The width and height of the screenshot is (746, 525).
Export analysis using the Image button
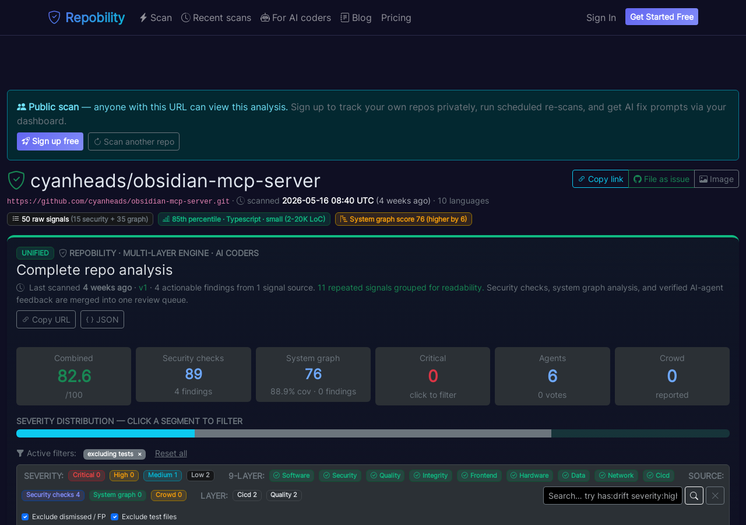(x=716, y=179)
